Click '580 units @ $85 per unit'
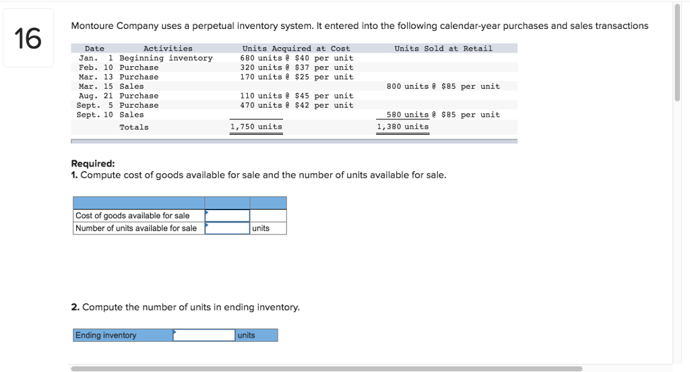 (x=443, y=115)
